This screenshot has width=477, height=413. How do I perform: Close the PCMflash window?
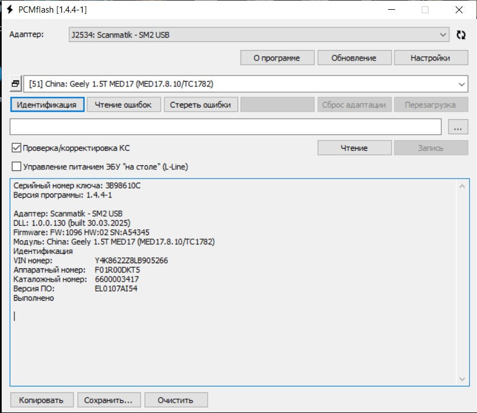coord(459,10)
